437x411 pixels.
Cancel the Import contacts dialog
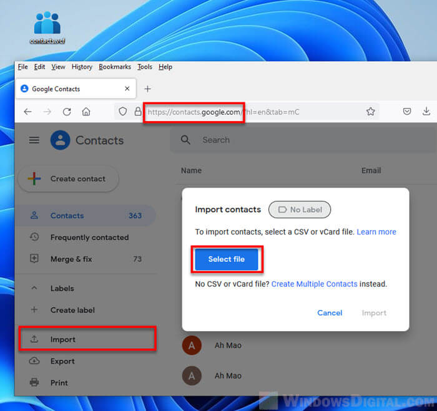tap(330, 312)
